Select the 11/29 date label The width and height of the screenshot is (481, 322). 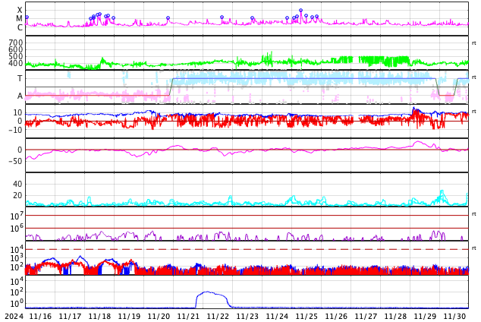(425, 316)
